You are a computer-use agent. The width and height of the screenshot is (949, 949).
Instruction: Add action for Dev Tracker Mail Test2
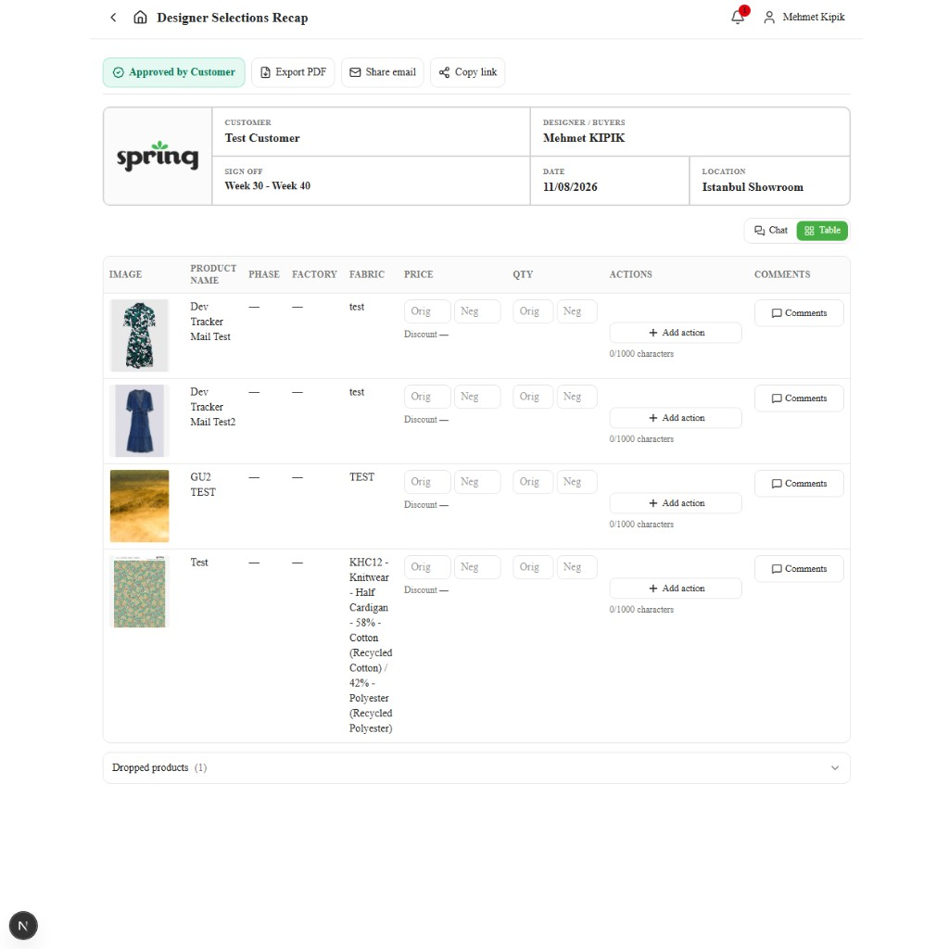click(x=676, y=418)
